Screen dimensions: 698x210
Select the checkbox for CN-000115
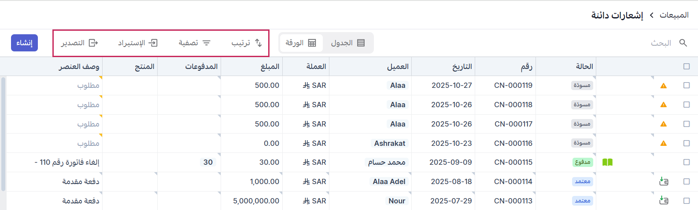(687, 162)
